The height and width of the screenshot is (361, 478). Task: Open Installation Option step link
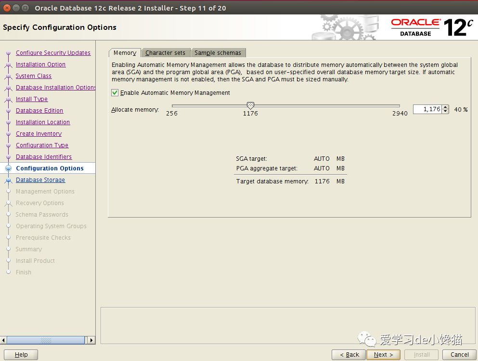tap(40, 64)
